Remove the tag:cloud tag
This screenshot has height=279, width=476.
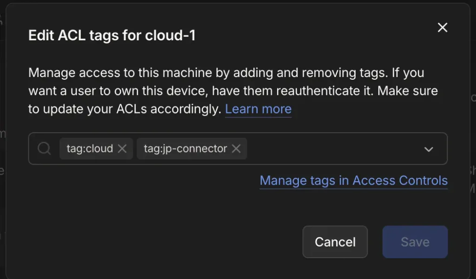pos(122,149)
